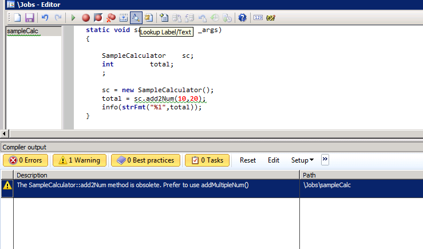Click the Description column header
The height and width of the screenshot is (249, 423).
tap(32, 175)
